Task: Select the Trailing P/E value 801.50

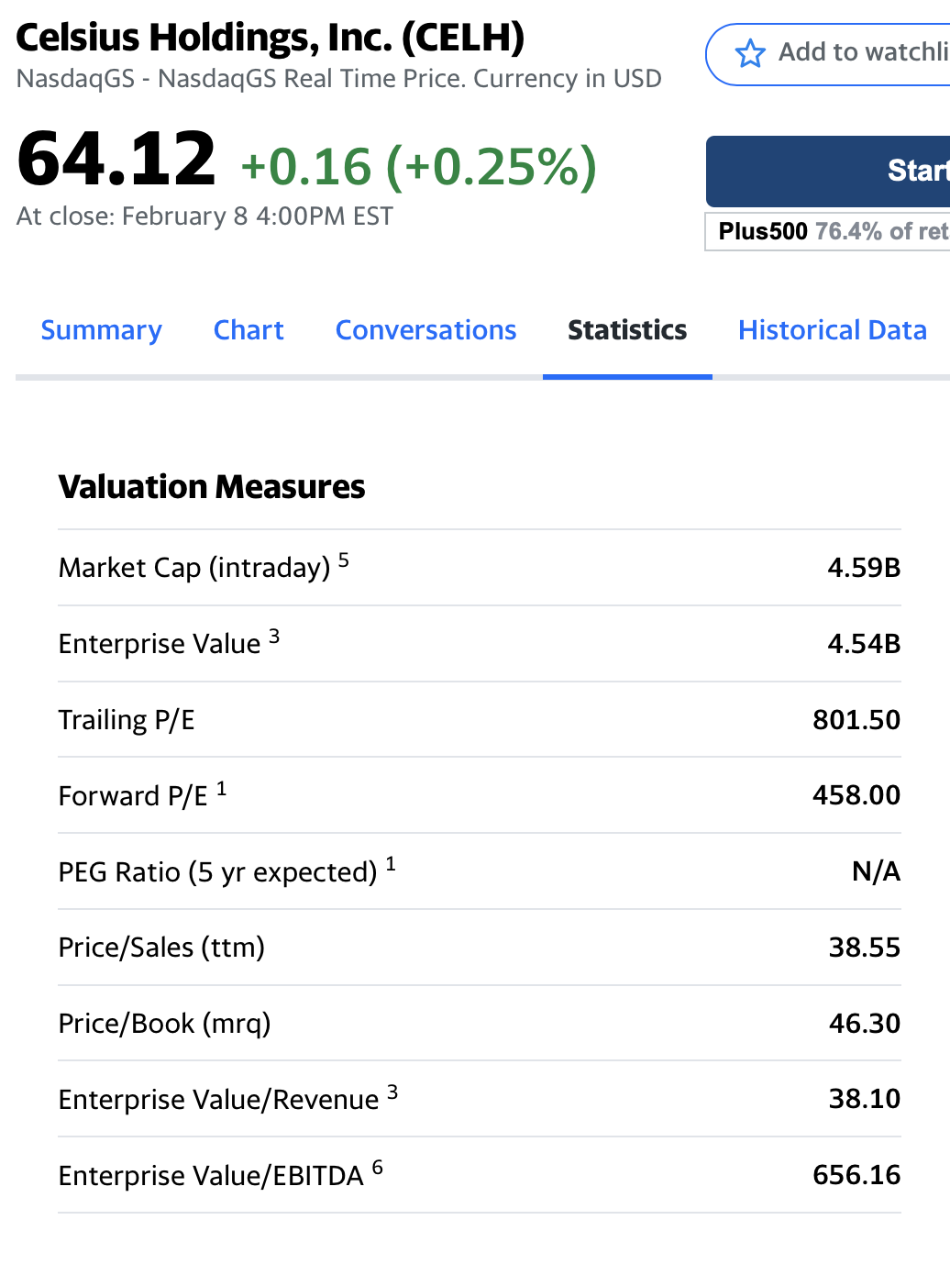Action: point(856,720)
